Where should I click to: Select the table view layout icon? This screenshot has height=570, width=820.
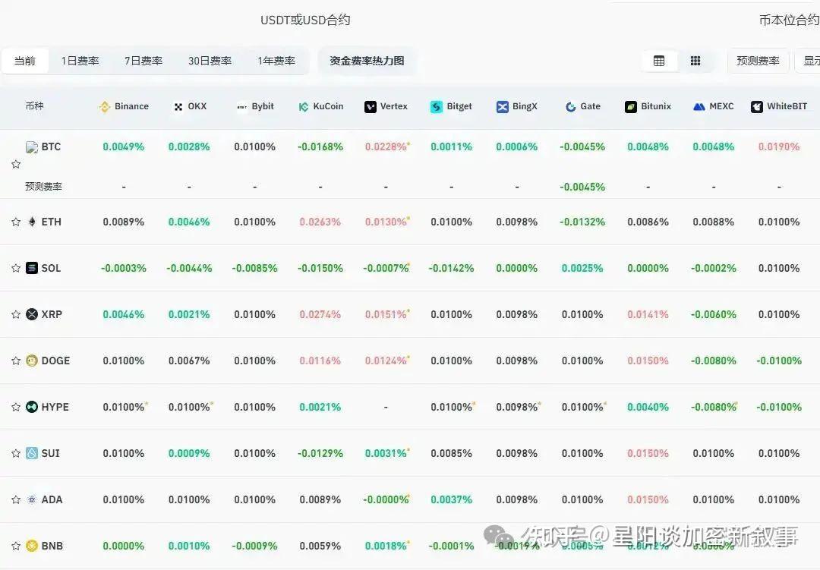[659, 61]
